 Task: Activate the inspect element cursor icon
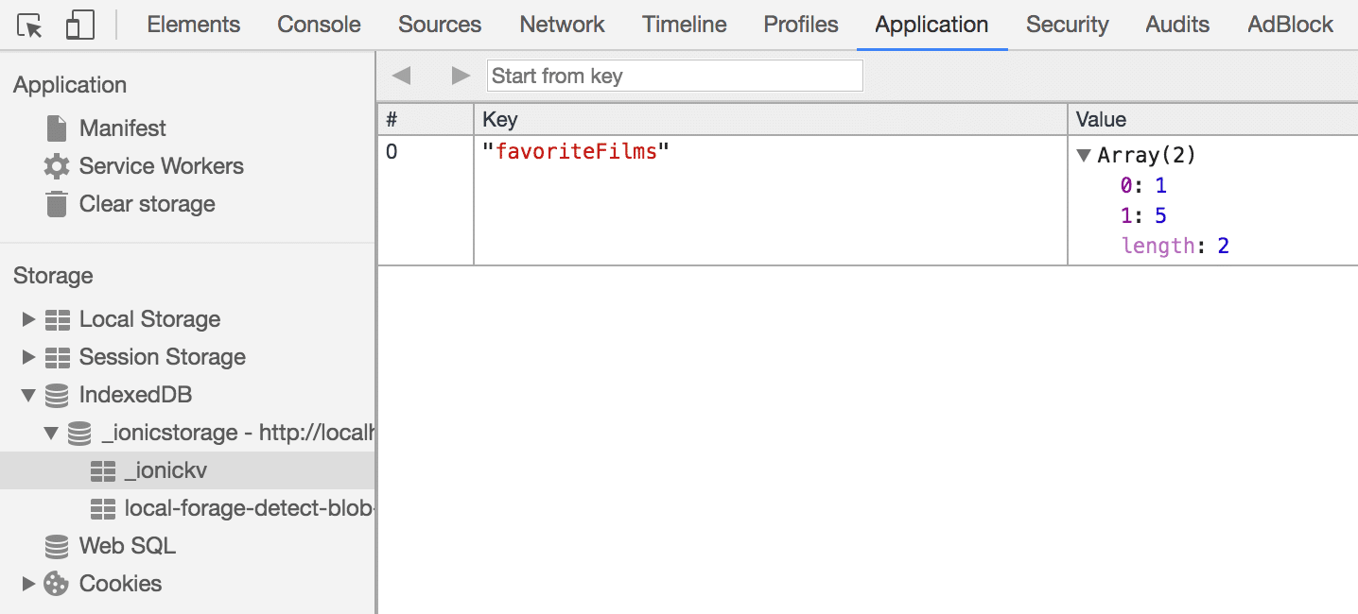click(x=30, y=26)
